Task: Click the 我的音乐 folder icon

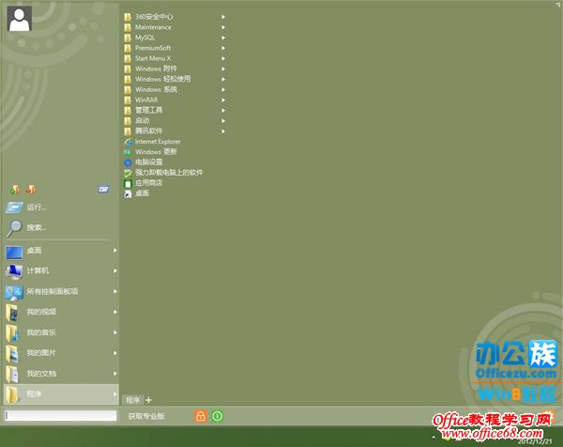Action: [12, 333]
